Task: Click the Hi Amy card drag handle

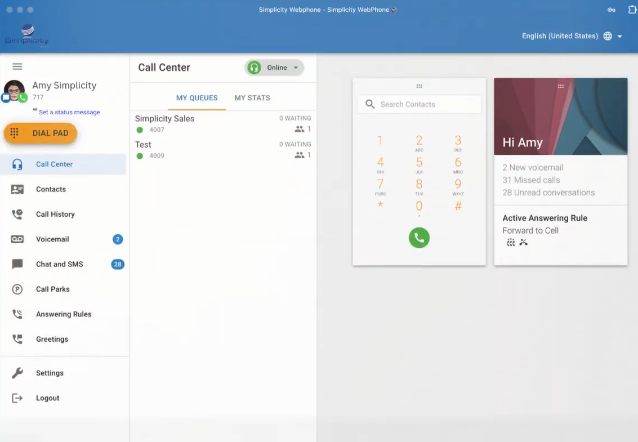Action: coord(561,86)
